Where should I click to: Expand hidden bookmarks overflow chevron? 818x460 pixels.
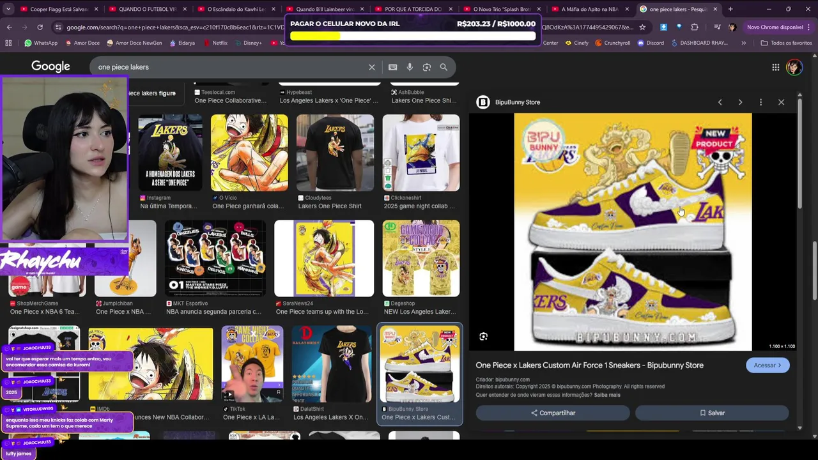[x=743, y=43]
